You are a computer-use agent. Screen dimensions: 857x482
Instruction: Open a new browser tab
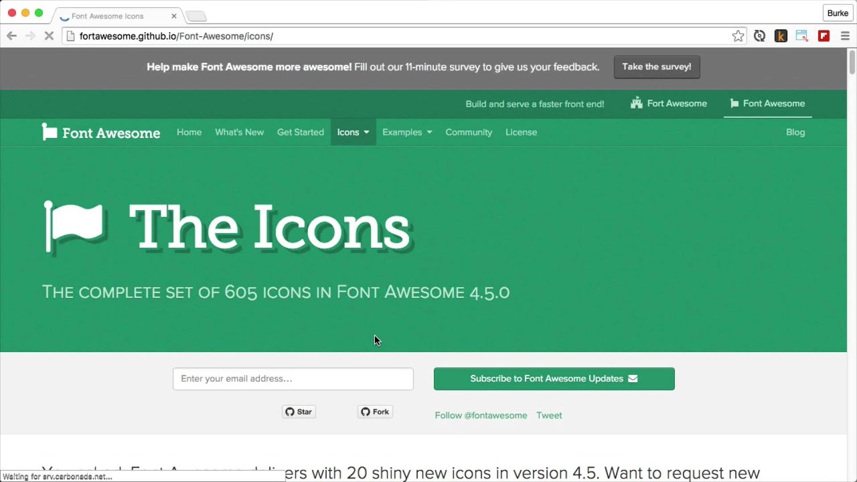click(196, 16)
